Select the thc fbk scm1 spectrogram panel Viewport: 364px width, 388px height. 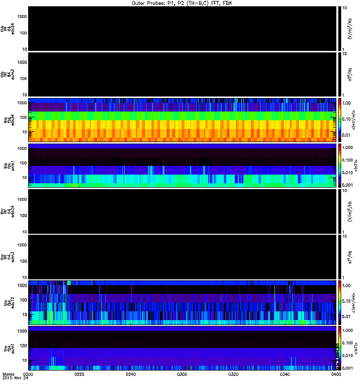pos(182,348)
